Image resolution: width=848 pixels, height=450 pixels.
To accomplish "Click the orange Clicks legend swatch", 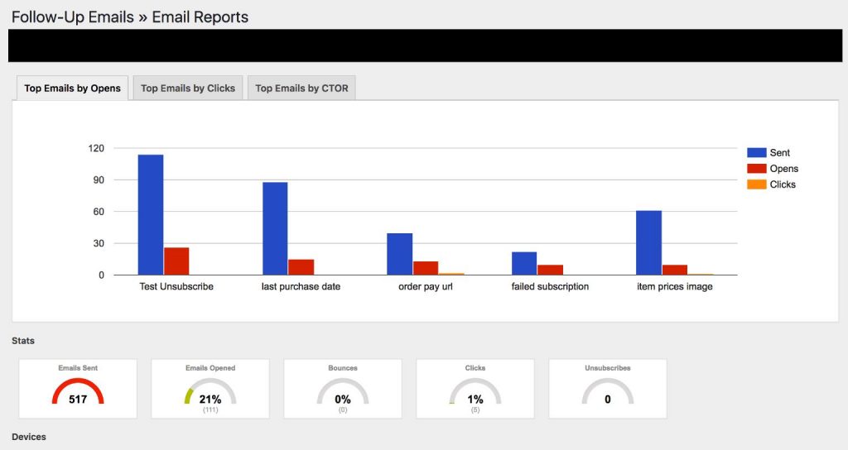I will [x=756, y=184].
